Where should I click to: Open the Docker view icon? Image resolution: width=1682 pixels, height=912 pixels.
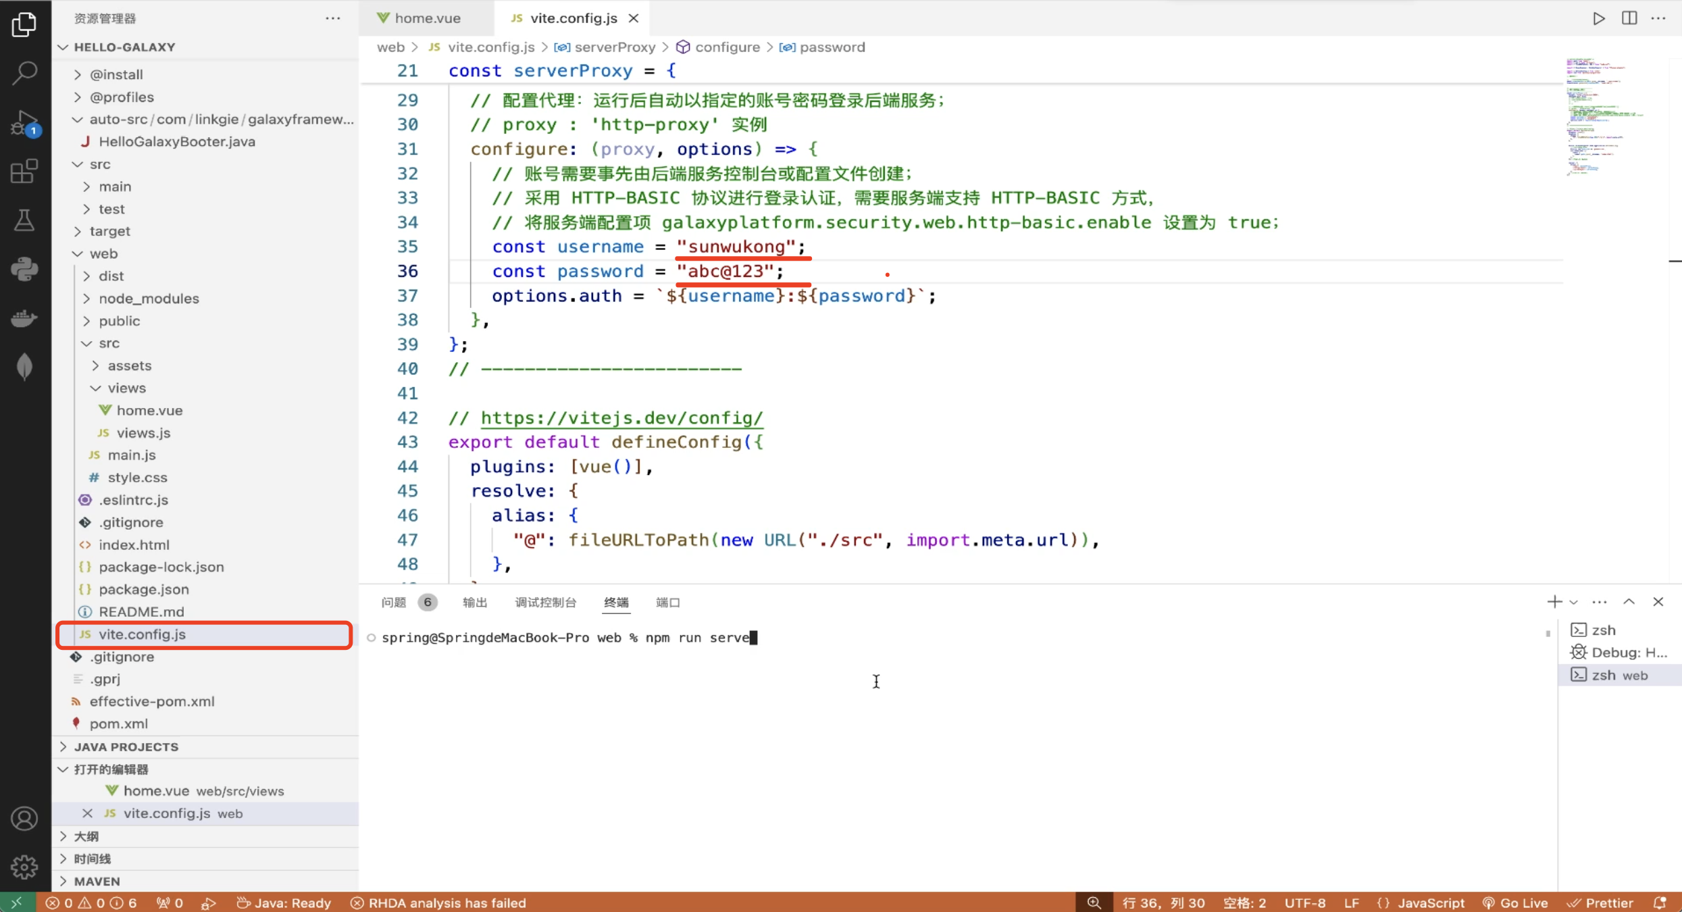(24, 318)
